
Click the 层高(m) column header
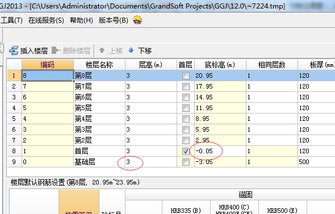151,65
